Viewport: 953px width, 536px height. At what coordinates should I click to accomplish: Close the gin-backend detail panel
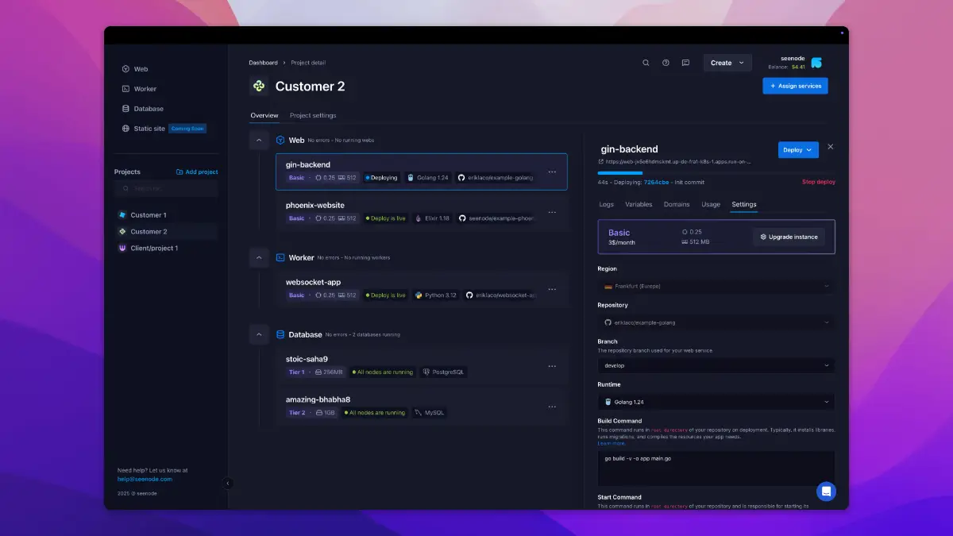click(x=831, y=147)
